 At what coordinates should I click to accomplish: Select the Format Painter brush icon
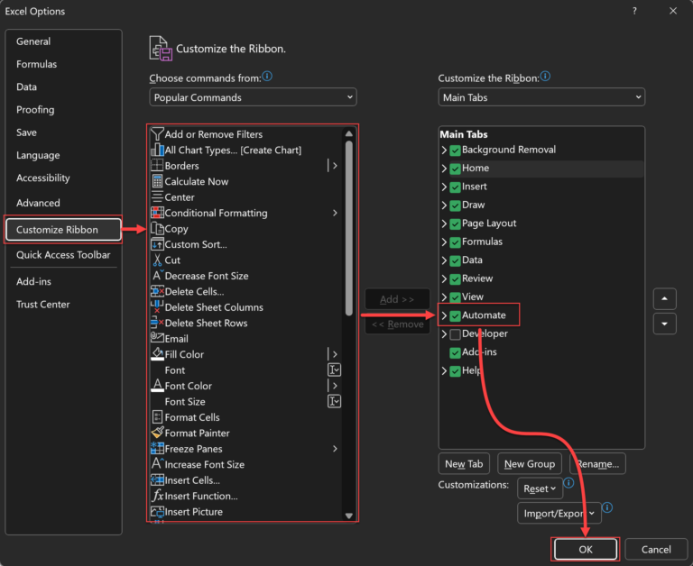pos(158,434)
